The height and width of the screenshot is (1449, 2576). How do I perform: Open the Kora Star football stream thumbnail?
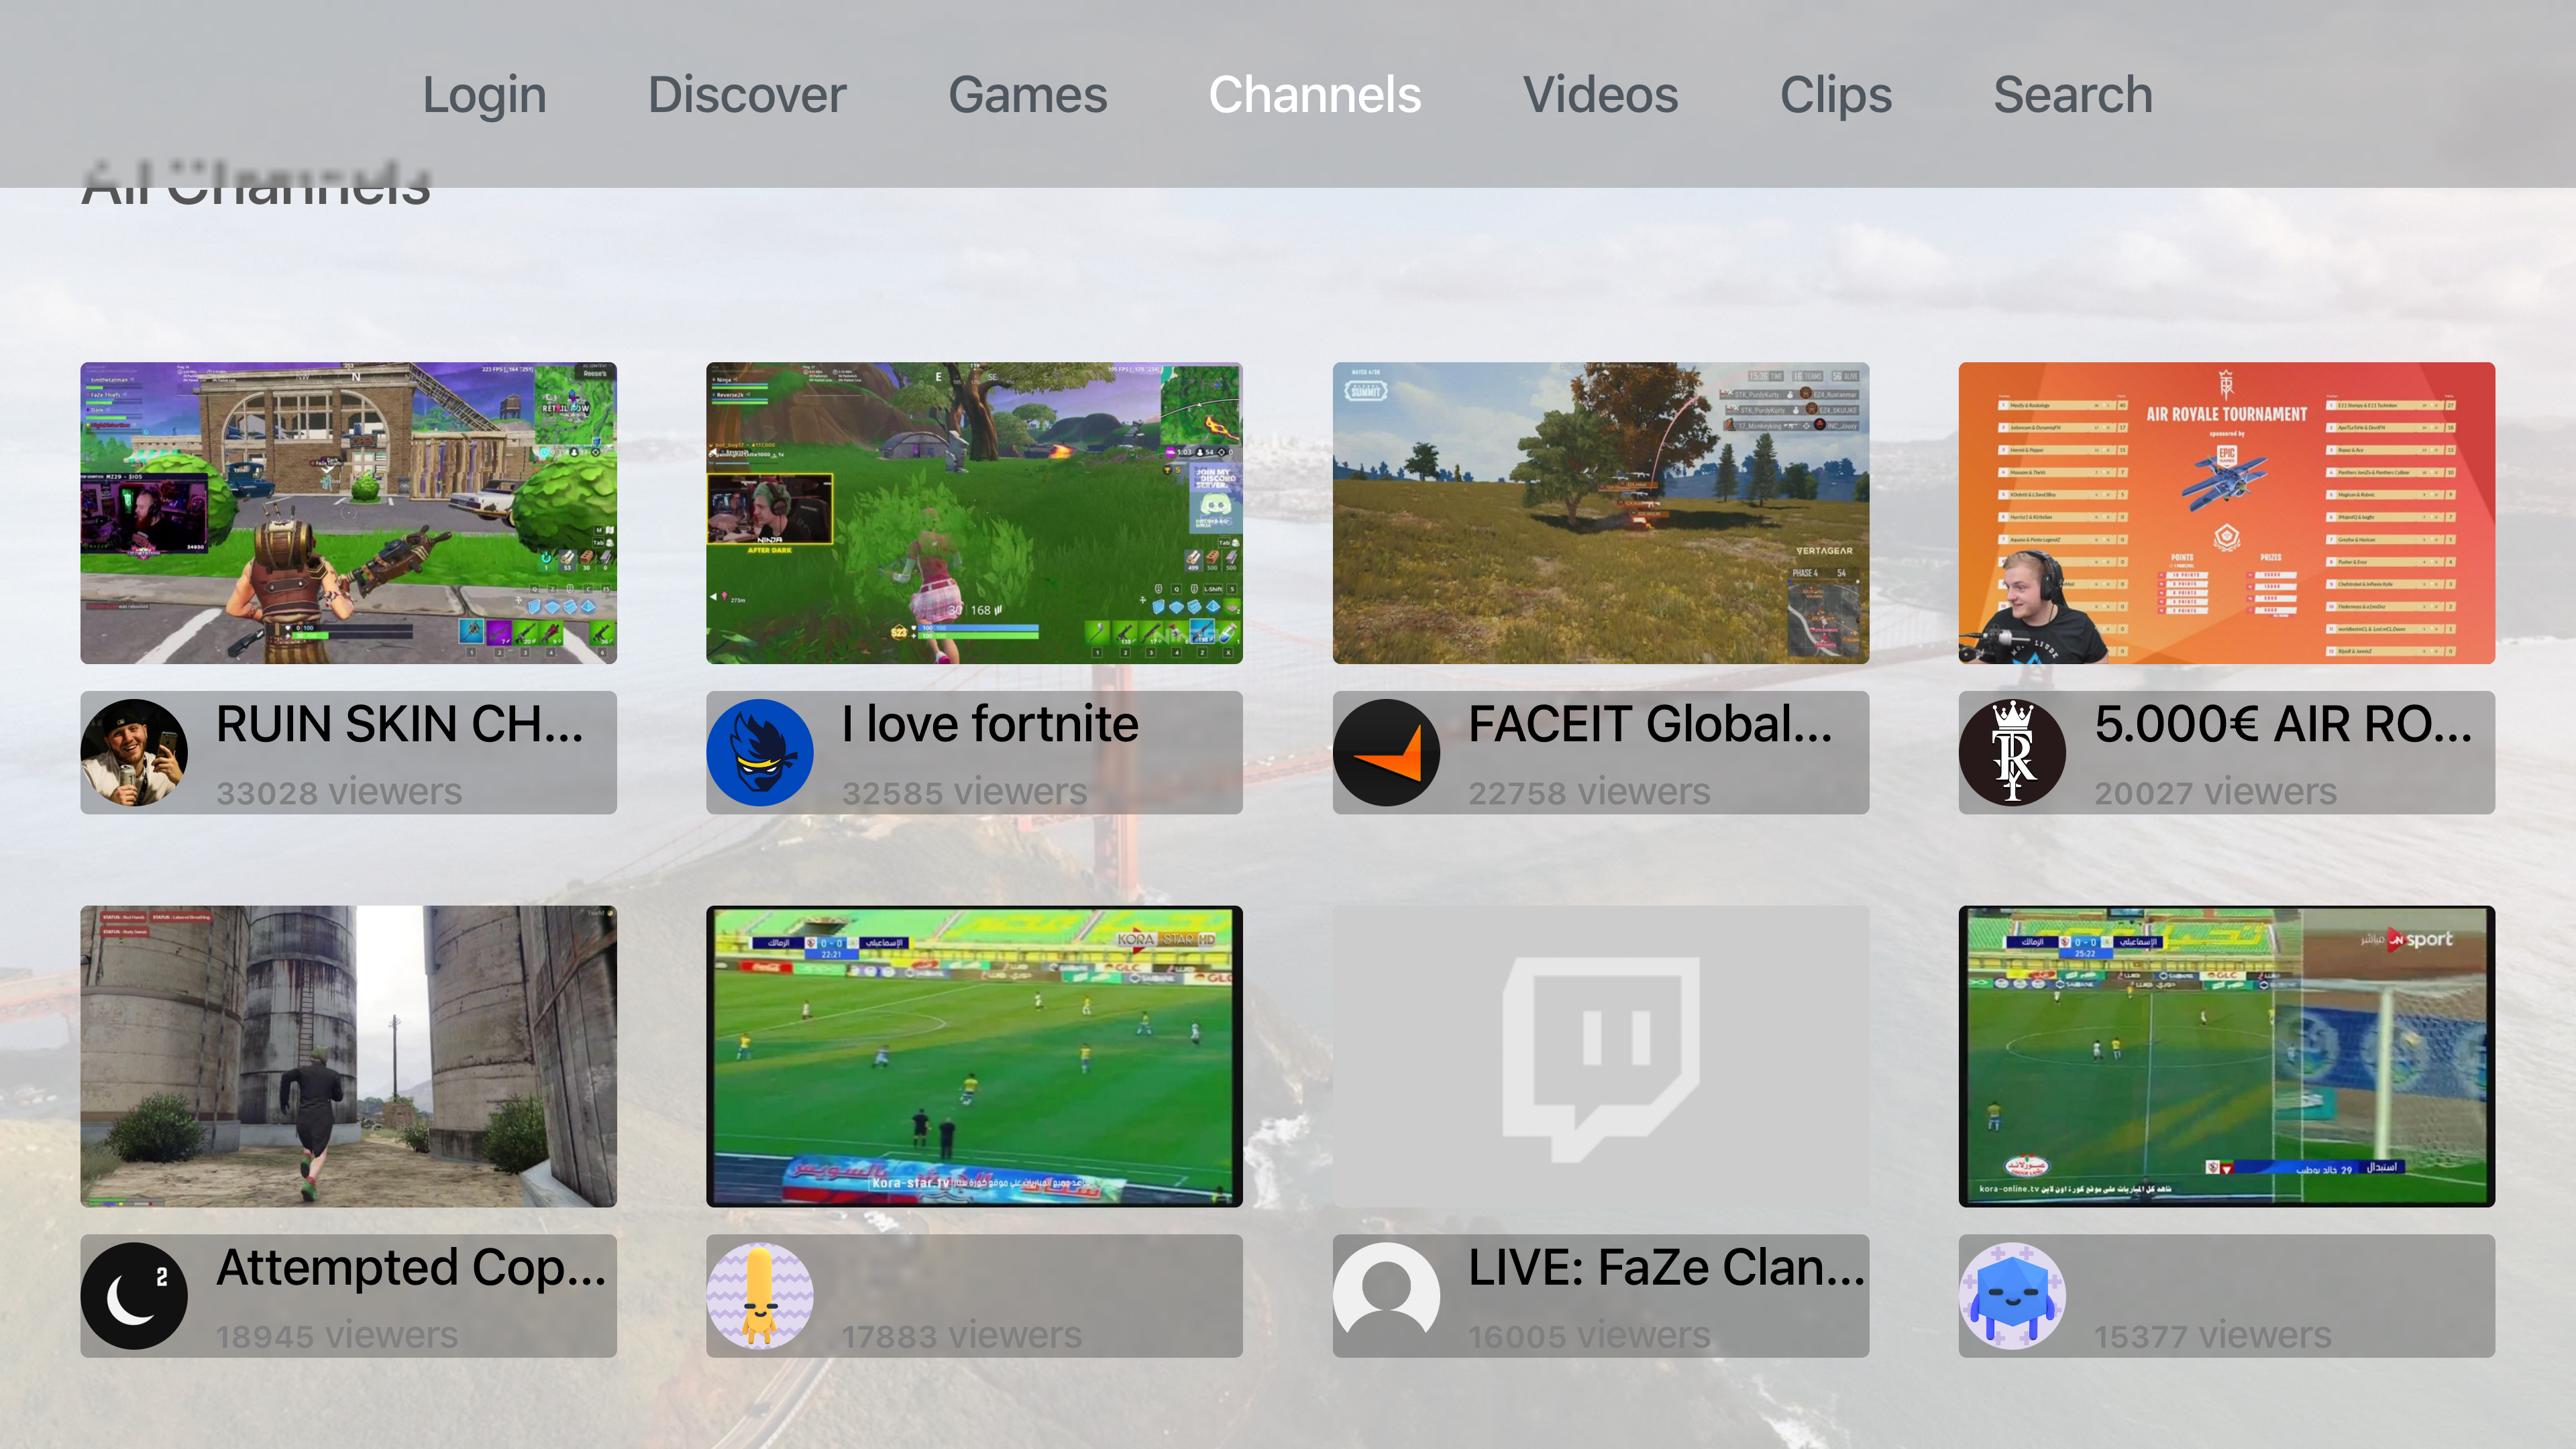974,1056
